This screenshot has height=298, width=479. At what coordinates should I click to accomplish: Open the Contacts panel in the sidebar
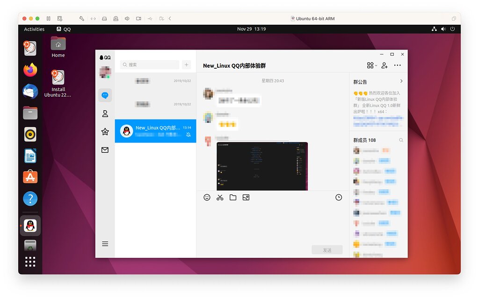[x=105, y=114]
